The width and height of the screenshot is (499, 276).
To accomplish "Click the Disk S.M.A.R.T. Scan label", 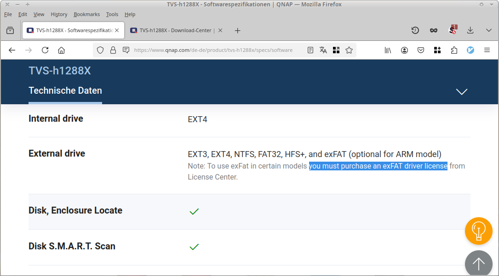I will click(72, 246).
